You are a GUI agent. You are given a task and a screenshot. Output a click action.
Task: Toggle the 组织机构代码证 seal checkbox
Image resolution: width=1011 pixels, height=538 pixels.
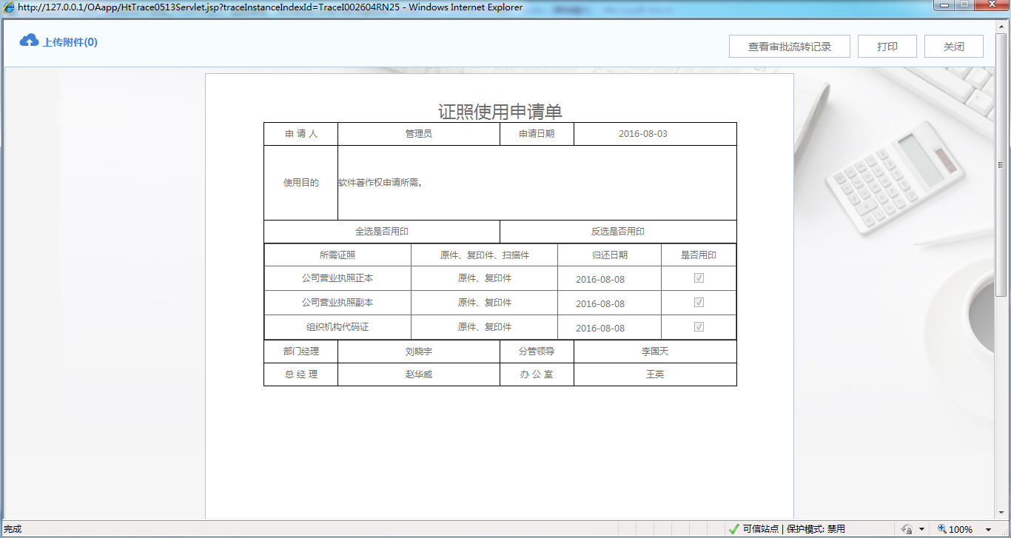tap(698, 326)
